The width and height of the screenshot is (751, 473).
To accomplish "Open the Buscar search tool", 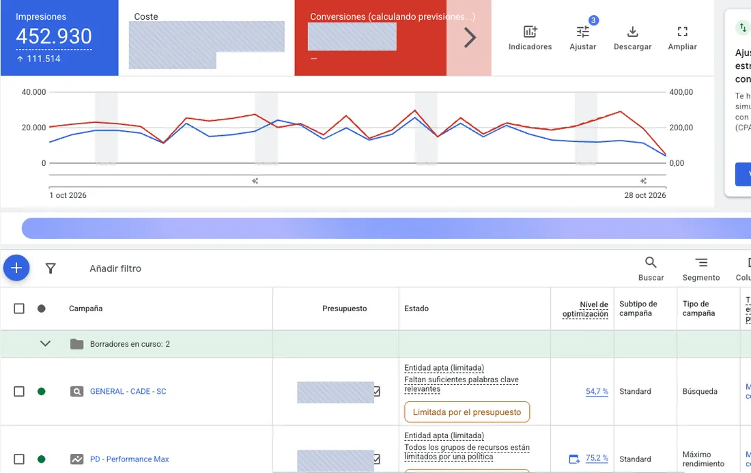I will click(x=651, y=268).
